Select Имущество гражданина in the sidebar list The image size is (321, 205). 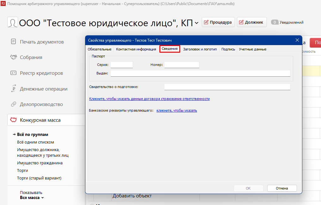pyautogui.click(x=40, y=163)
